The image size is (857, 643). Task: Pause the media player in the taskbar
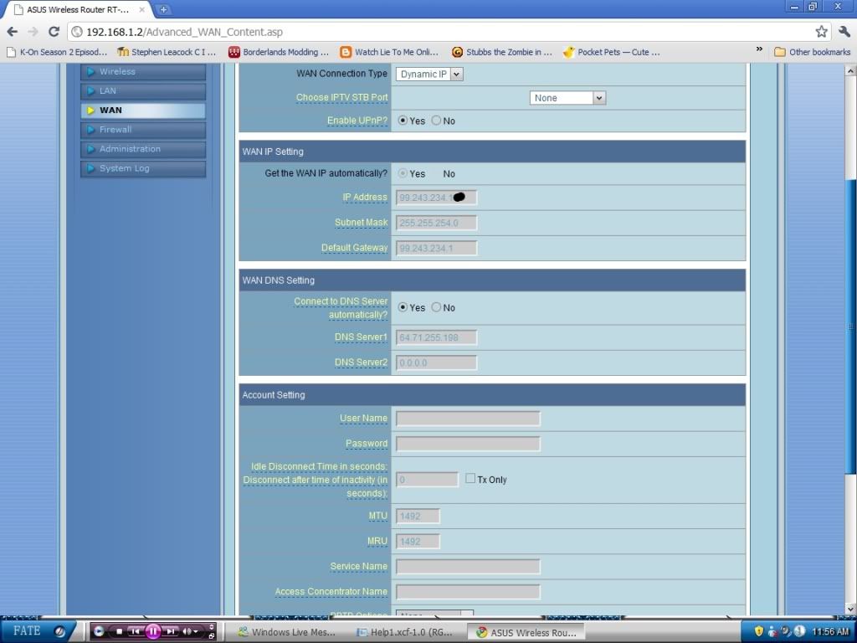coord(153,631)
